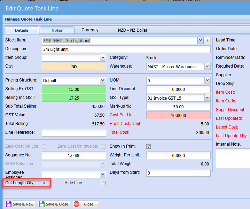Expand the Stock Item dropdown
Image resolution: width=250 pixels, height=209 pixels.
200,40
